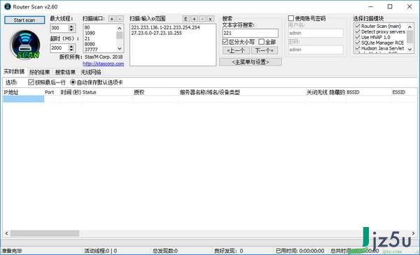
Task: Open the 无线网络 tab
Action: [91, 72]
